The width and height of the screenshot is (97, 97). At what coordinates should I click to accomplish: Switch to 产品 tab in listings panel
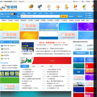coord(25,66)
